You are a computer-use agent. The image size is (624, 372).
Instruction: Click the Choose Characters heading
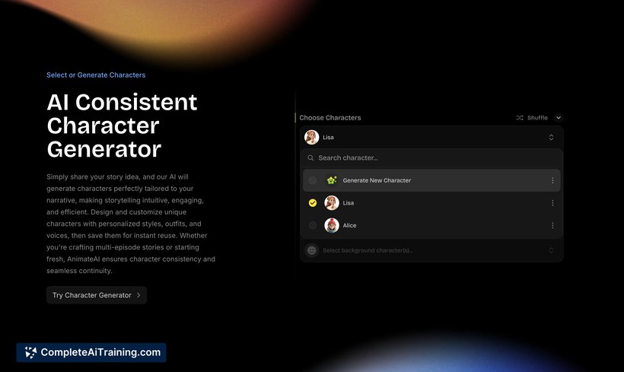[330, 118]
